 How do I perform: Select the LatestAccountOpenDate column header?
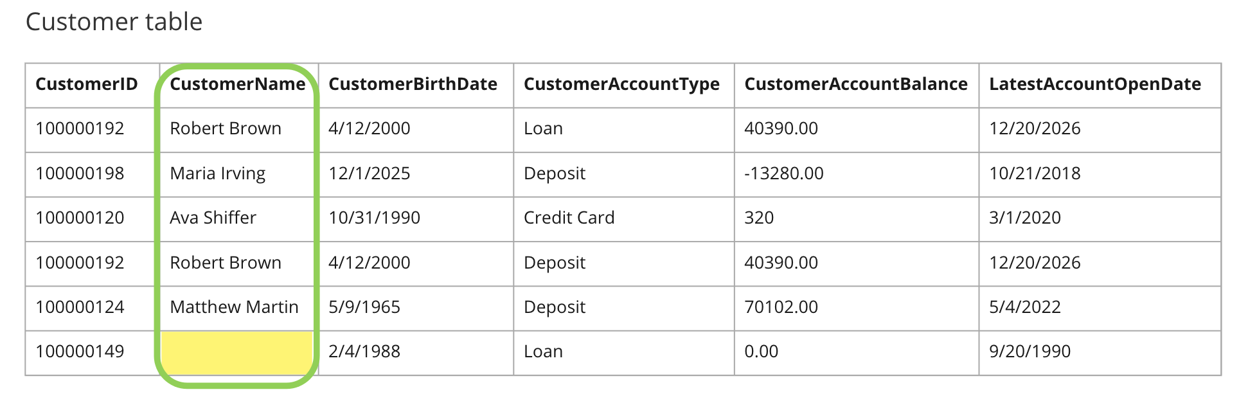click(1100, 85)
